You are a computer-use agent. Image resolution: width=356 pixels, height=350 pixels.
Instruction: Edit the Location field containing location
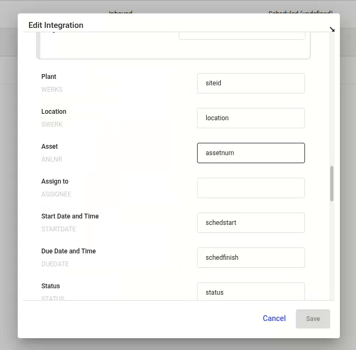pyautogui.click(x=251, y=118)
